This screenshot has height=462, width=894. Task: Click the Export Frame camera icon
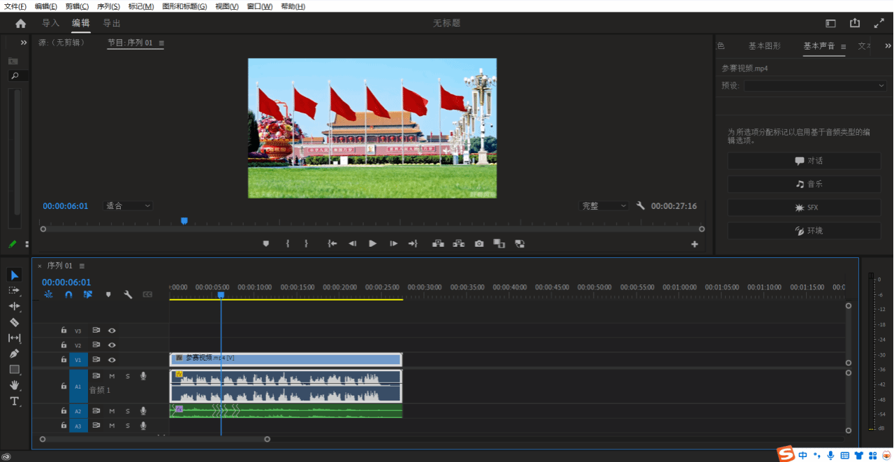point(479,244)
